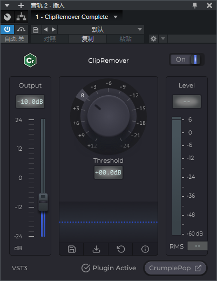Click the Output -10.0dB value field
The width and height of the screenshot is (217, 281).
[x=30, y=102]
